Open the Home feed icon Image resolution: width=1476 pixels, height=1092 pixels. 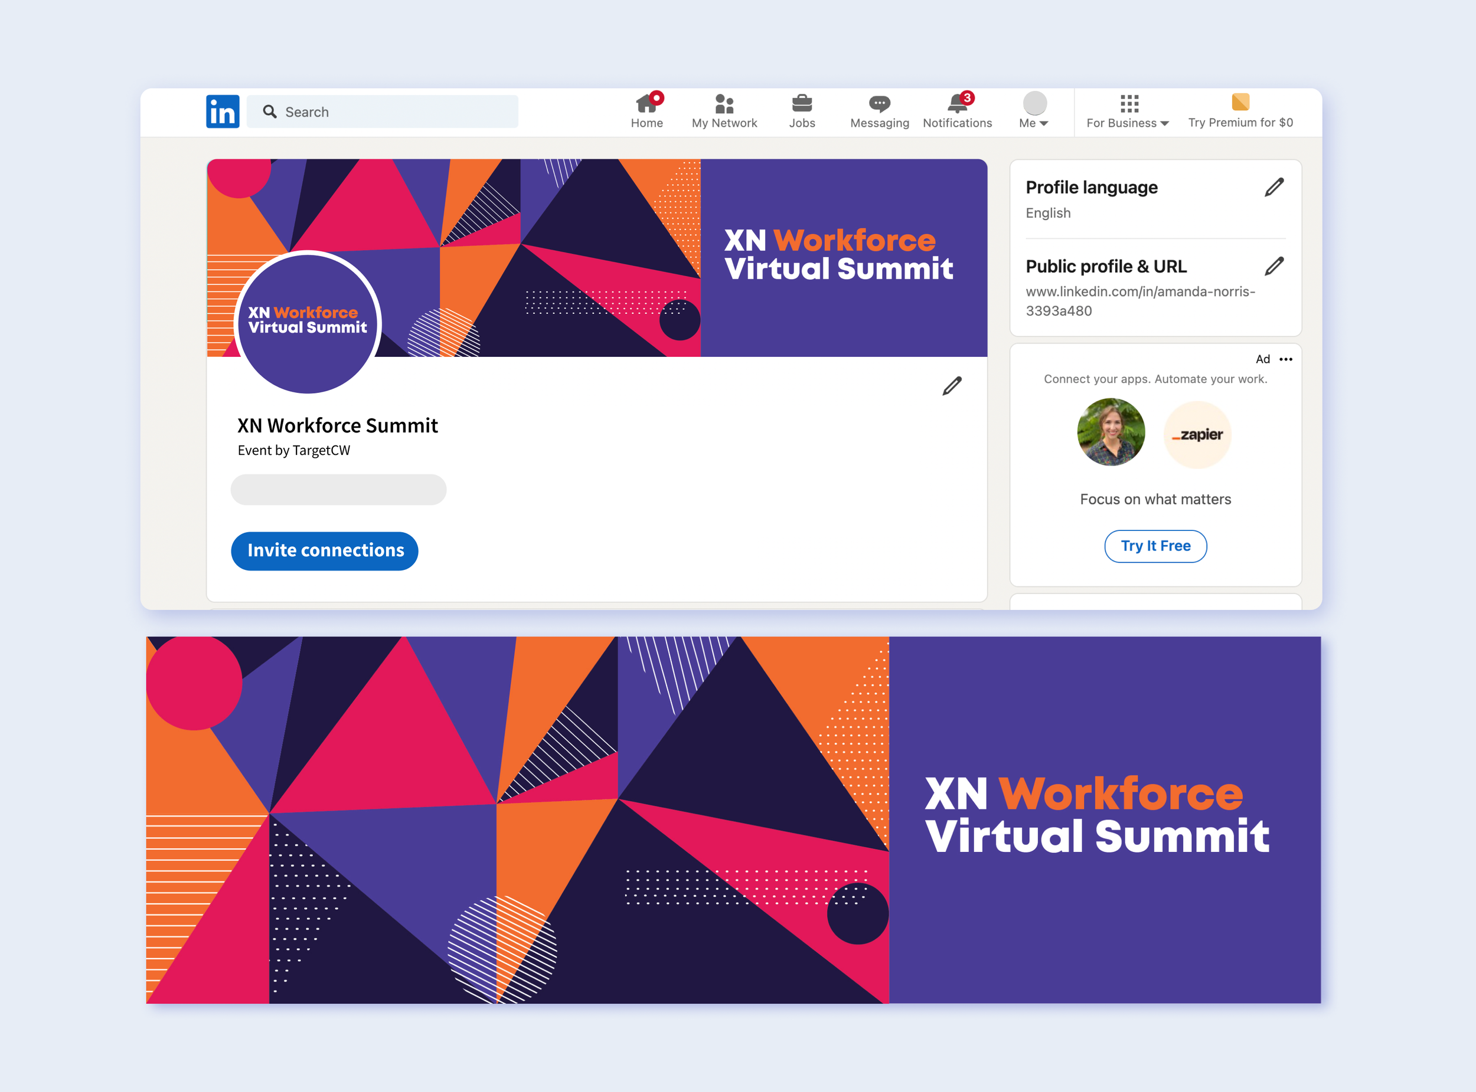click(x=646, y=104)
